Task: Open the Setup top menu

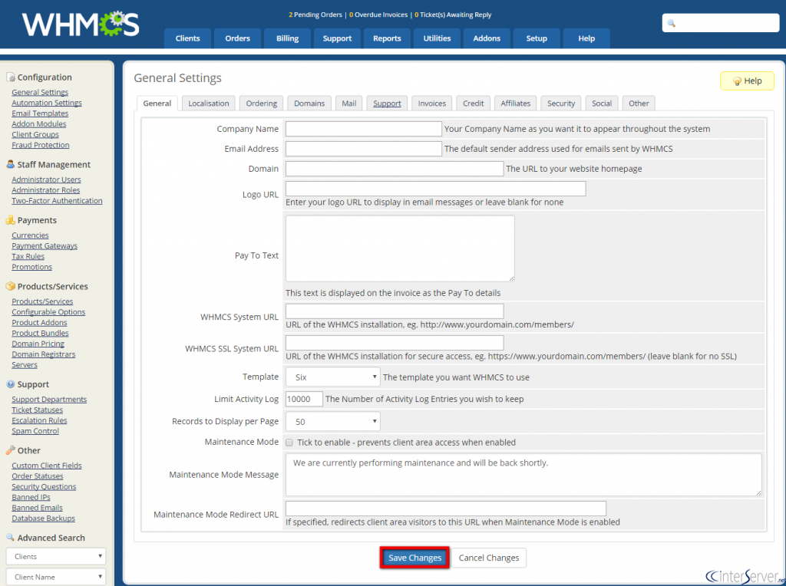Action: pyautogui.click(x=537, y=38)
